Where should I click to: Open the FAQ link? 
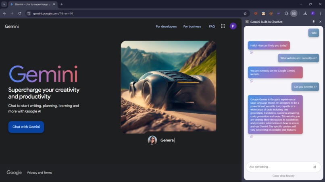(x=212, y=27)
